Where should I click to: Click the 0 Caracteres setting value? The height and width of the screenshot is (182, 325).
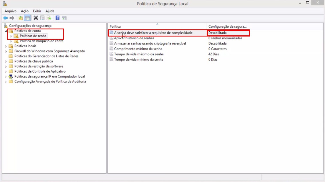217,49
